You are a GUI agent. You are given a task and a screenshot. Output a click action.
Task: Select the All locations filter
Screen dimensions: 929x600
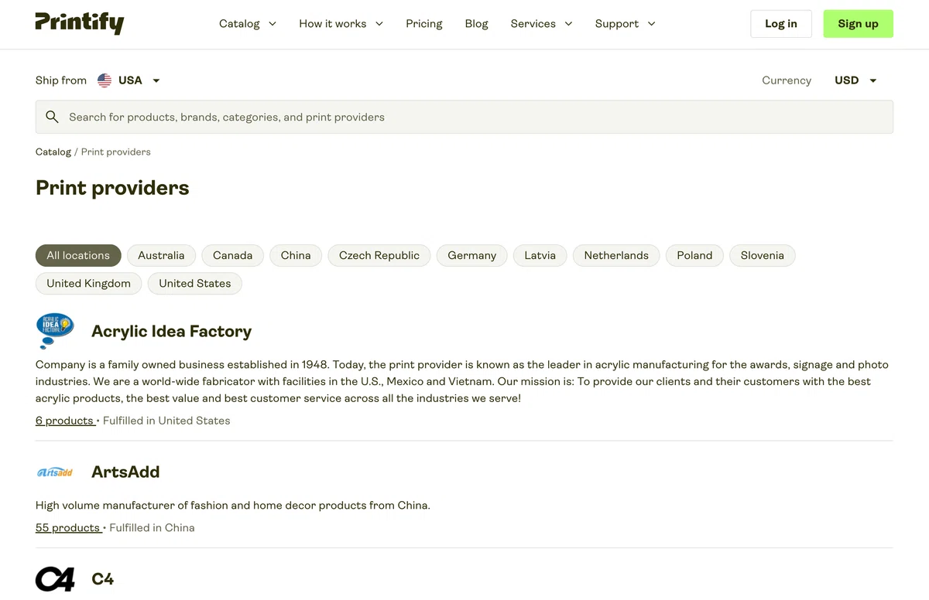(x=78, y=255)
